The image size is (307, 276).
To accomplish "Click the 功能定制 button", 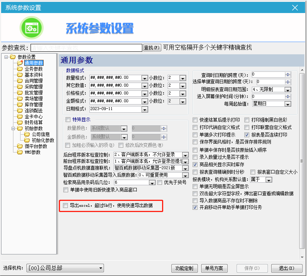I will (184, 268).
